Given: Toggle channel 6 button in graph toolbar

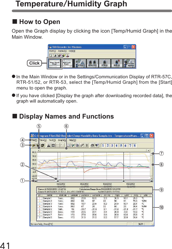Looking at the screenshot, I should [x=125, y=145].
